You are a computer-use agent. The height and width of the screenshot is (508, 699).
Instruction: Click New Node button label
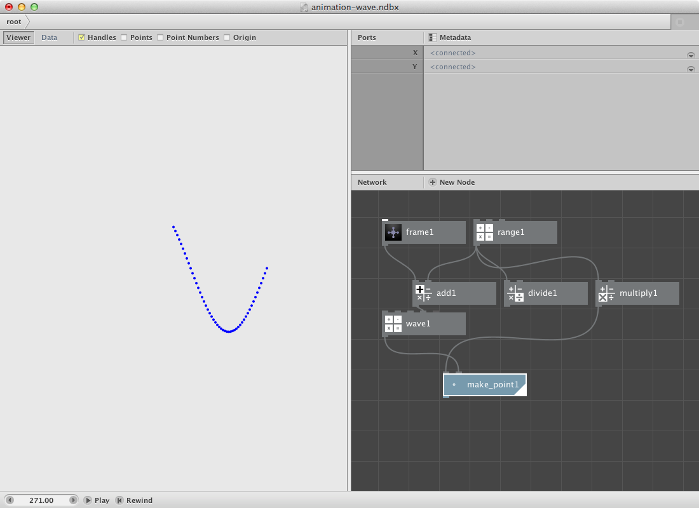[457, 182]
